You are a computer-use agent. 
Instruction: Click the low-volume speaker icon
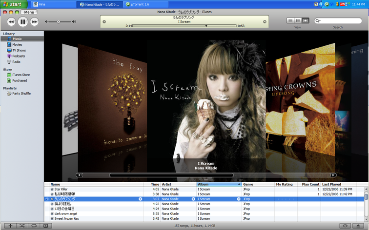pos(46,21)
